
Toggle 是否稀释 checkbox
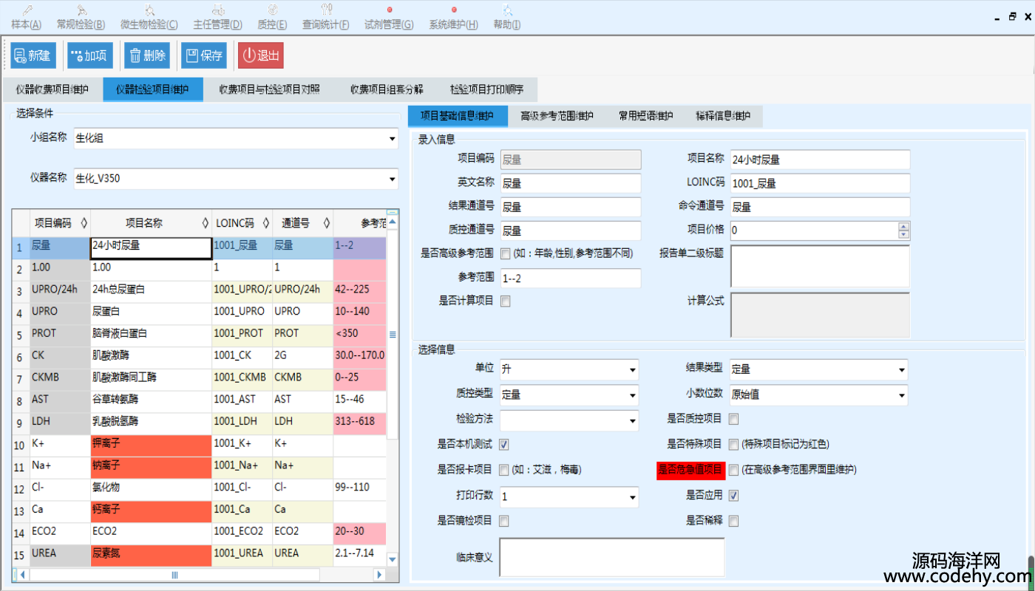(733, 521)
